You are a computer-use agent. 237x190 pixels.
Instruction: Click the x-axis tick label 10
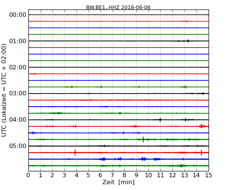[x=148, y=175]
